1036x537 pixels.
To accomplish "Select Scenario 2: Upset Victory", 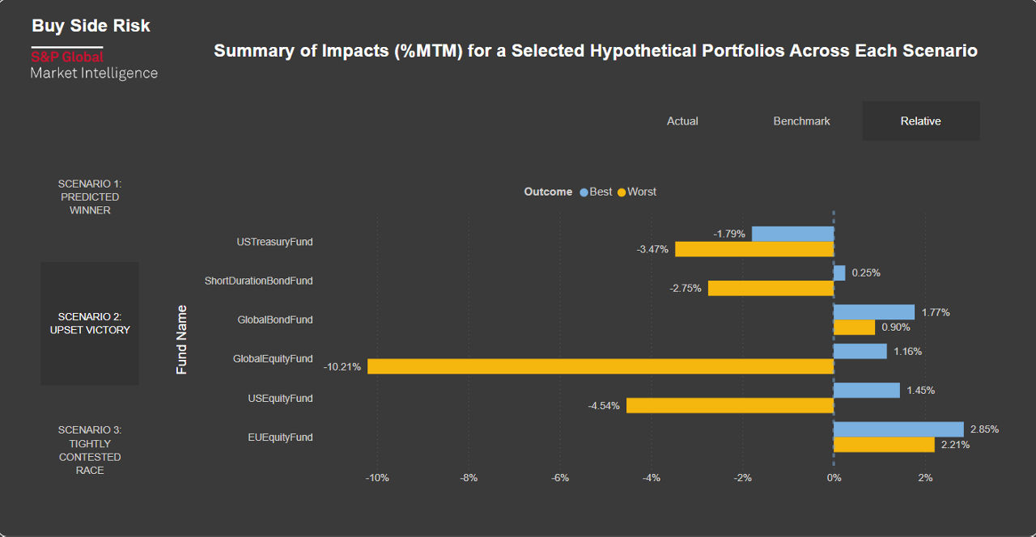I will click(x=90, y=323).
